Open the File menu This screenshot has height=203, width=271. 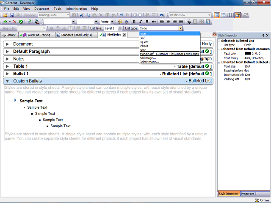(7, 8)
